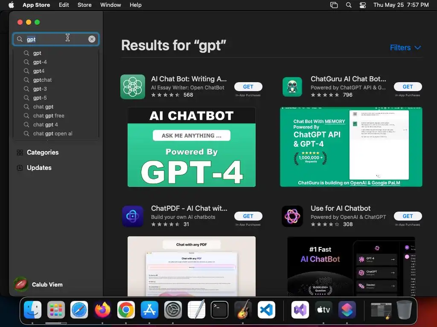The height and width of the screenshot is (327, 437).
Task: Get the ChatPDF app
Action: pyautogui.click(x=248, y=216)
